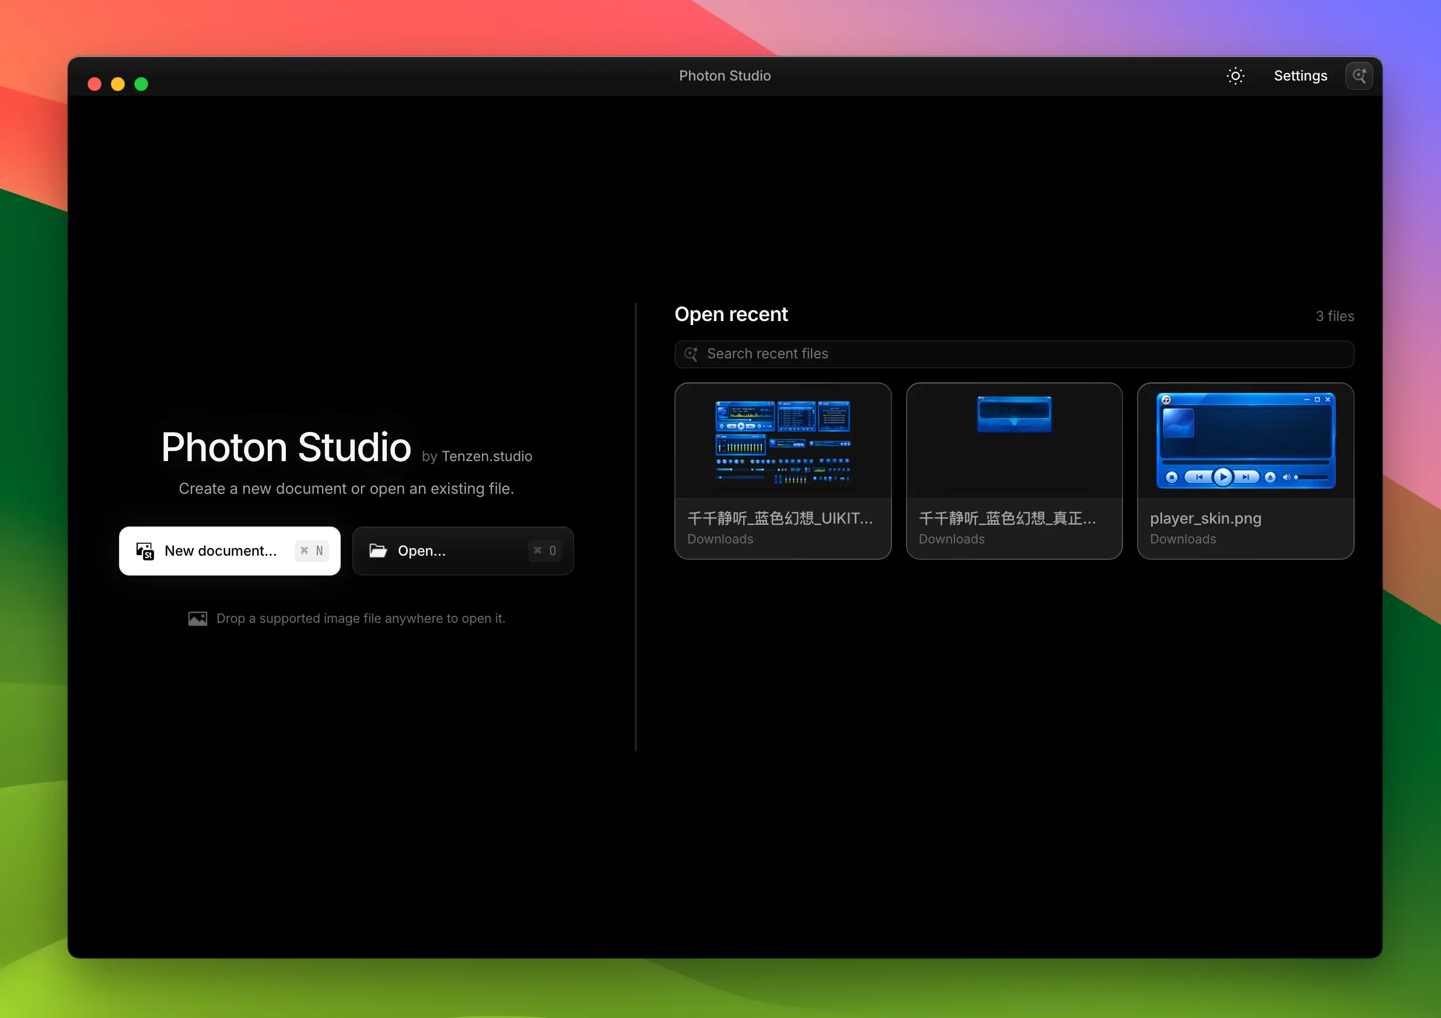1441x1018 pixels.
Task: Click the '3 files' count label
Action: [1335, 316]
